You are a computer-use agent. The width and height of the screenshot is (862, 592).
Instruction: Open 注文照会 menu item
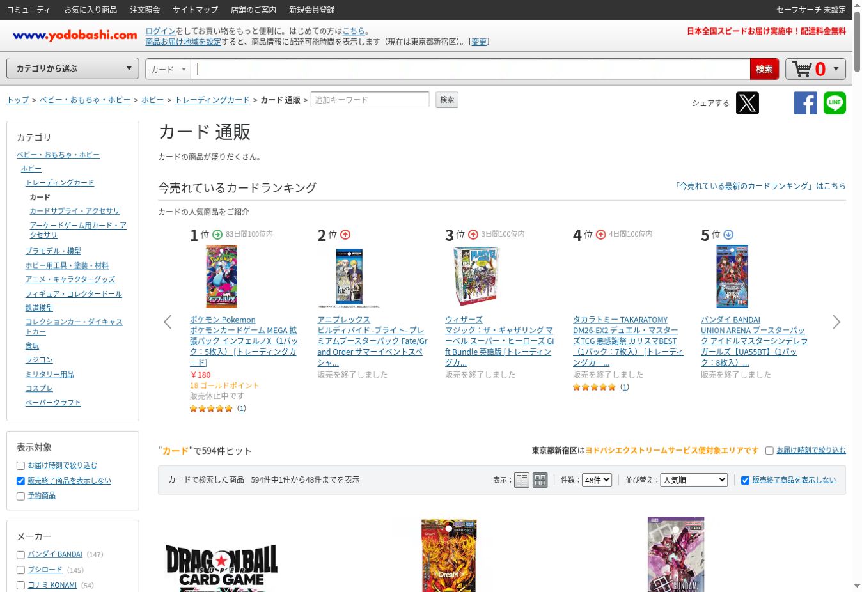click(x=145, y=10)
